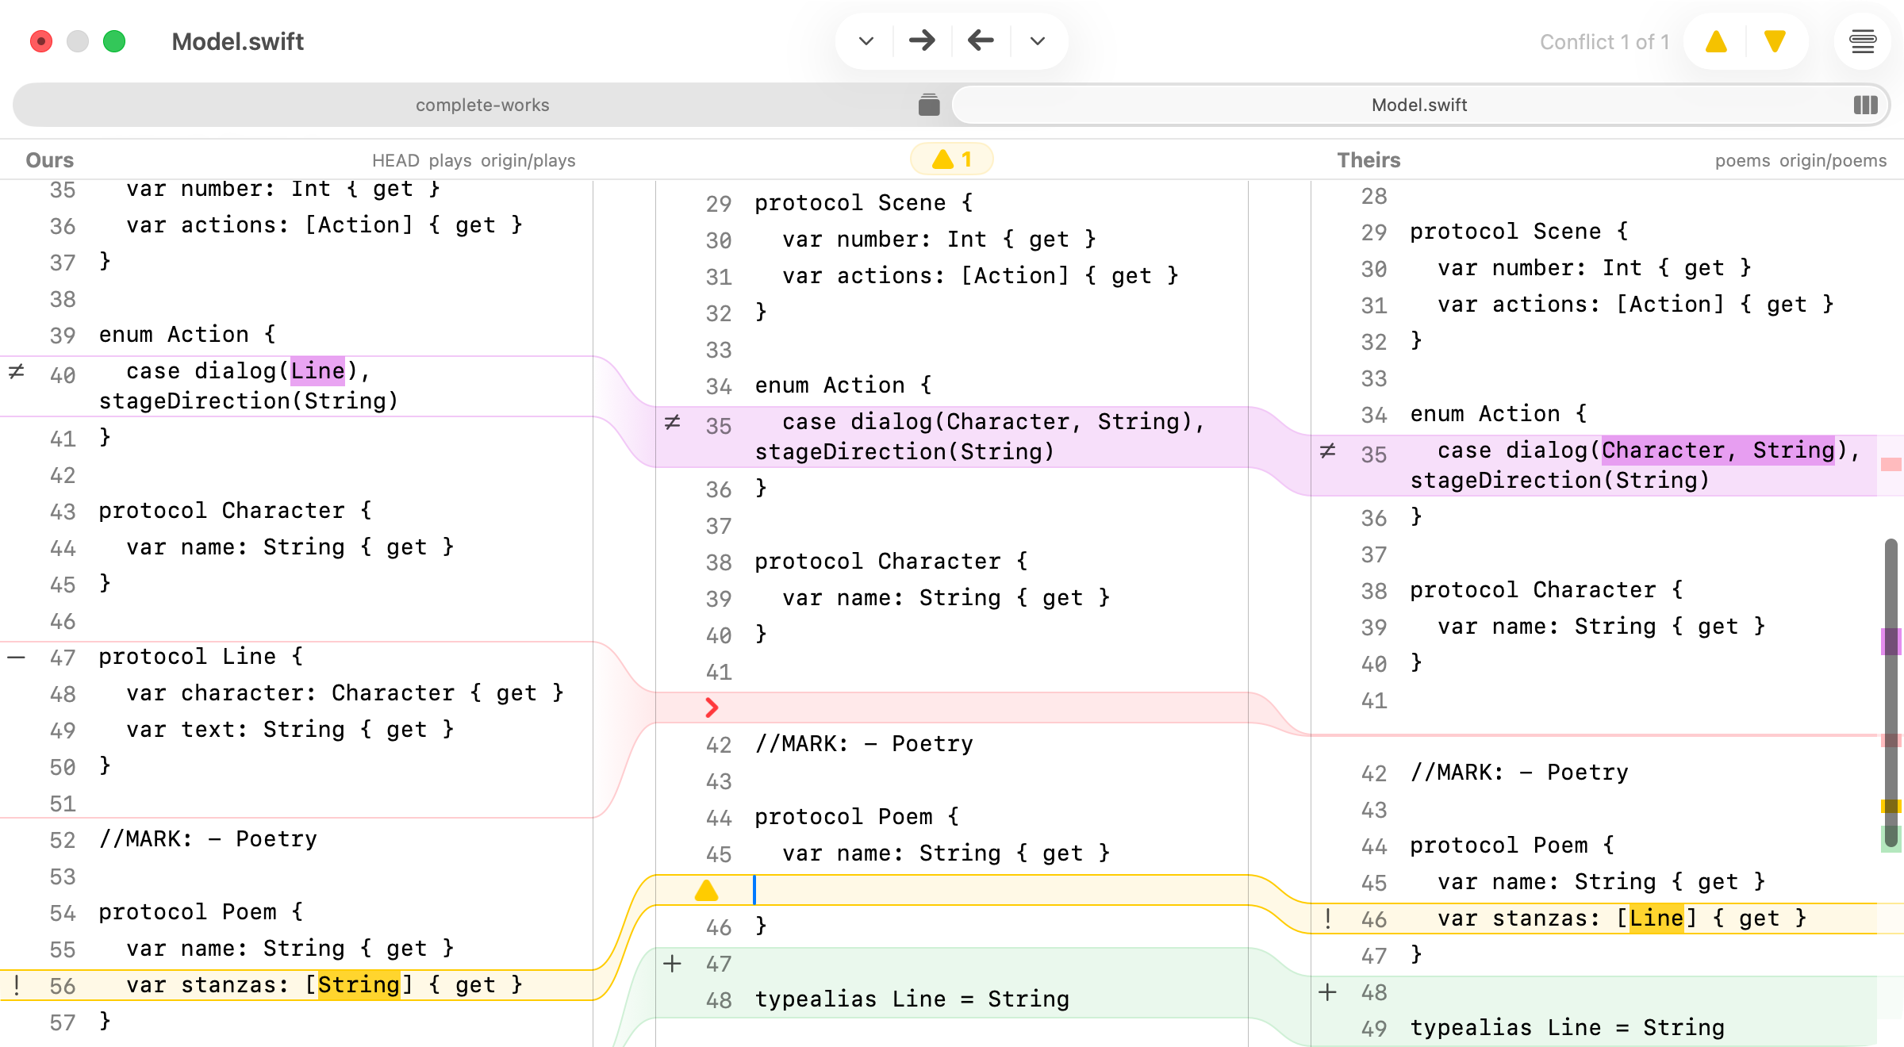The width and height of the screenshot is (1904, 1047).
Task: Click the plus marker on merged line 47
Action: pyautogui.click(x=673, y=964)
